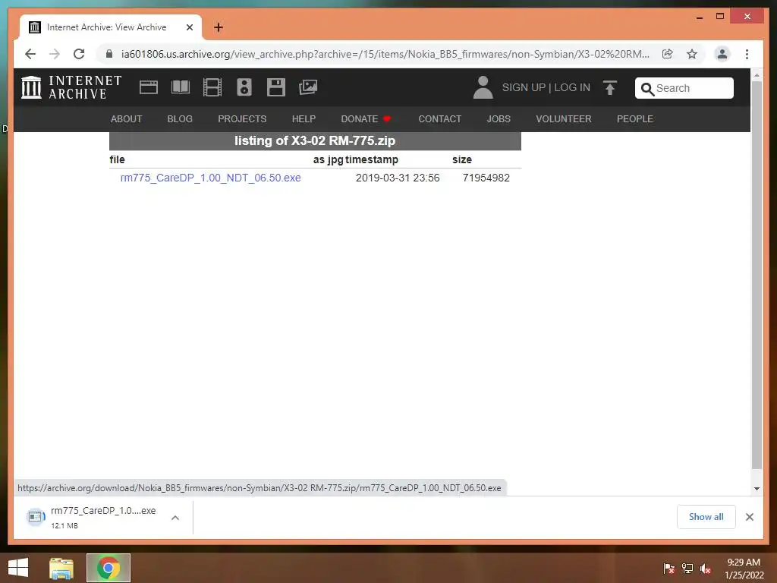
Task: Select the Internet Archive: View Archive tab
Action: coord(111,27)
